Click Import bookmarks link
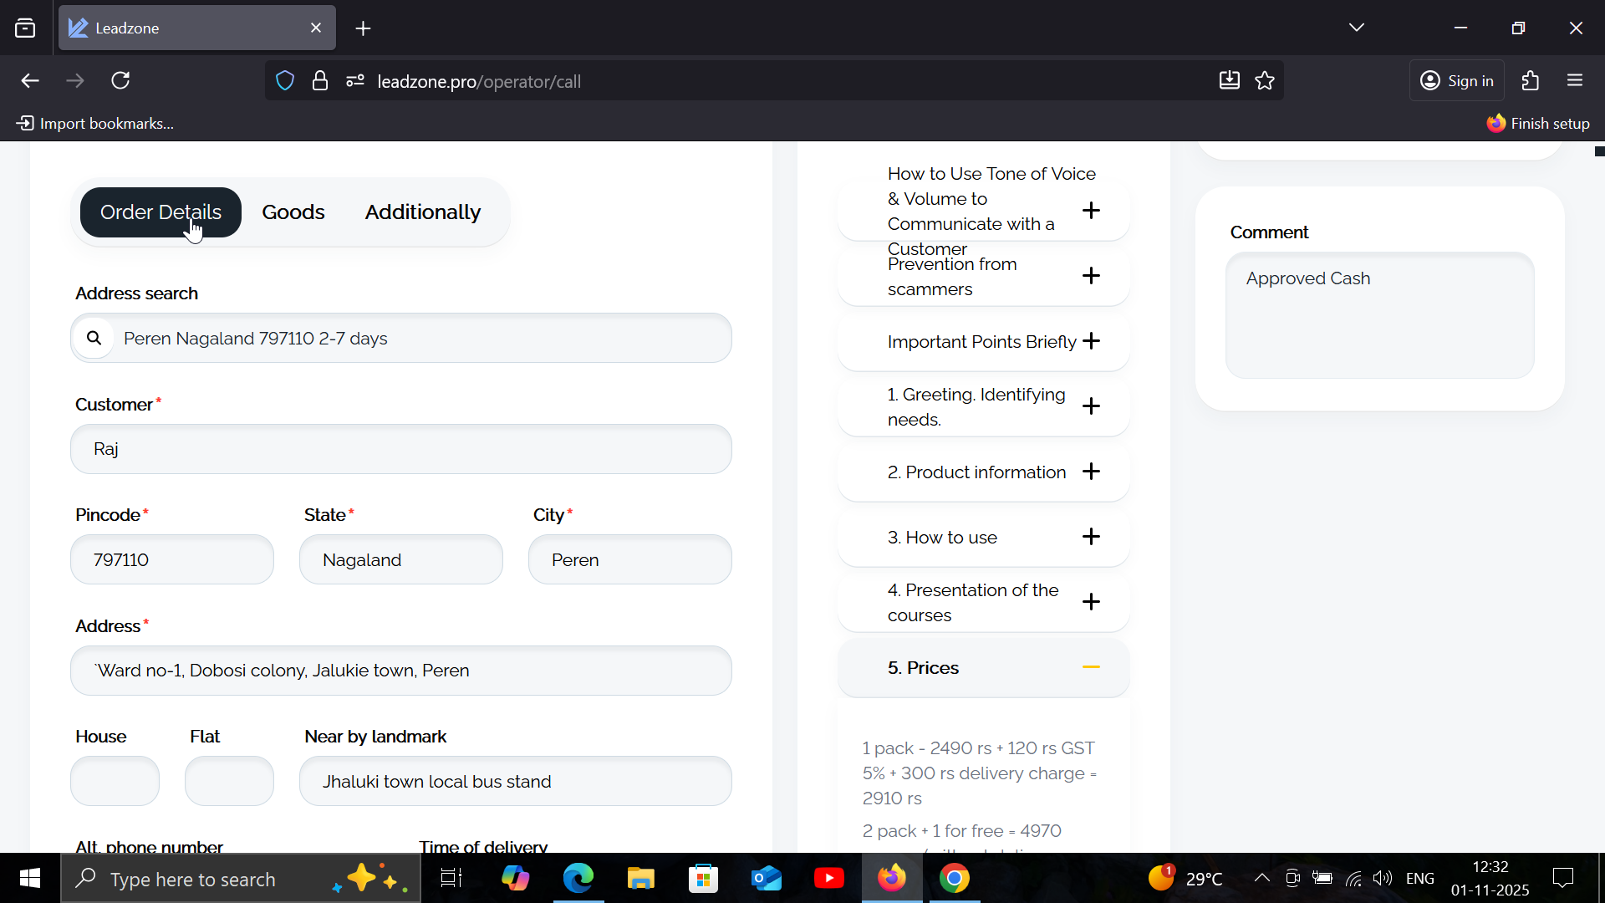 click(x=95, y=124)
